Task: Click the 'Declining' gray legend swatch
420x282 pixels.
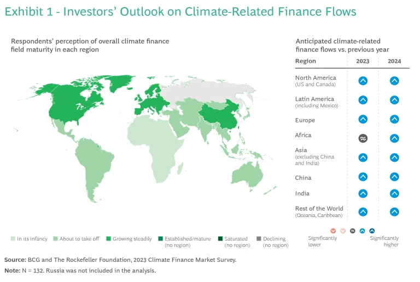Action: pos(260,239)
